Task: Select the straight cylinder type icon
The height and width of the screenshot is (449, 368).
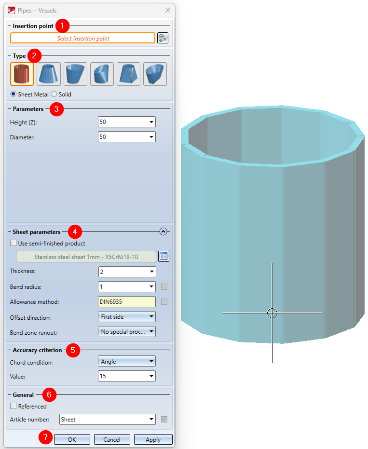Action: click(22, 74)
